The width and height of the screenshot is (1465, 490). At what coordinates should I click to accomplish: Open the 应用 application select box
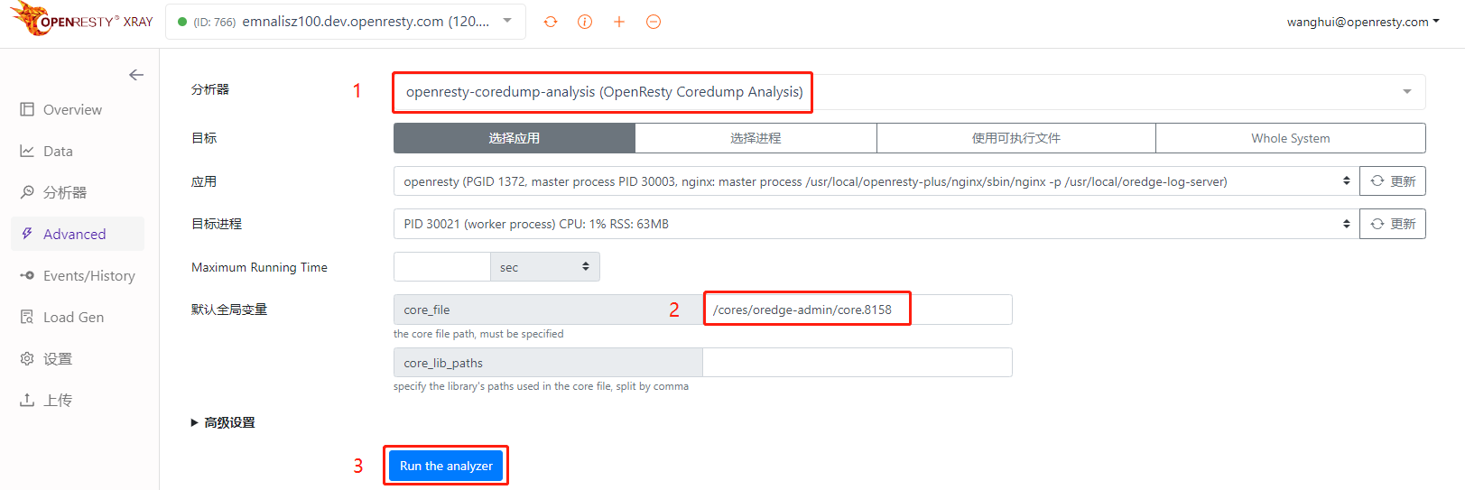pyautogui.click(x=876, y=181)
